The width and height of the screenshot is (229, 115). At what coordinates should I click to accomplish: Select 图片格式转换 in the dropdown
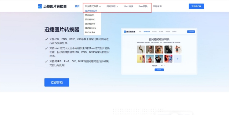pos(91,11)
